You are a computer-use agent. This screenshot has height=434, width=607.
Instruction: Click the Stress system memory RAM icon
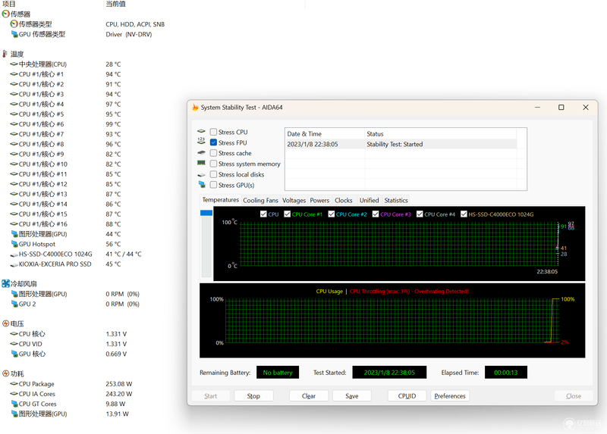point(201,163)
